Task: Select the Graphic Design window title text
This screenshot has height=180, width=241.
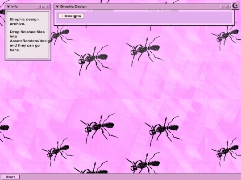Action: (73, 7)
